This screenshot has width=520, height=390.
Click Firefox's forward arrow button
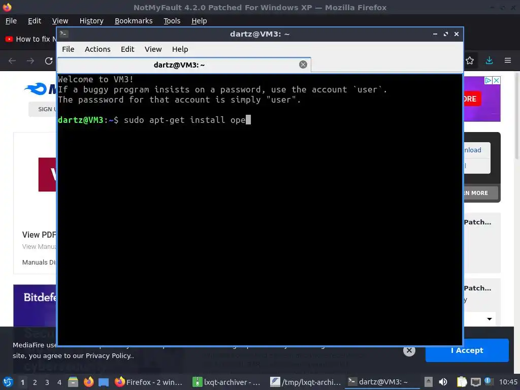coord(30,61)
